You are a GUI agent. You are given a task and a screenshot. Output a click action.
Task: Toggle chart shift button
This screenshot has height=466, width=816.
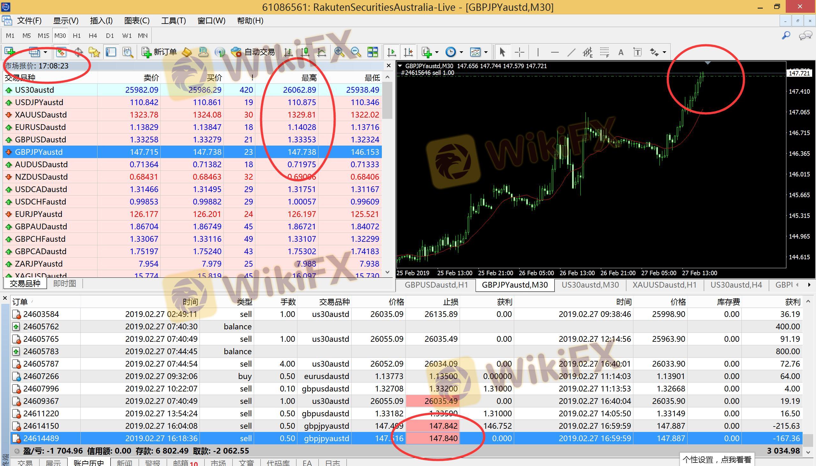(408, 52)
